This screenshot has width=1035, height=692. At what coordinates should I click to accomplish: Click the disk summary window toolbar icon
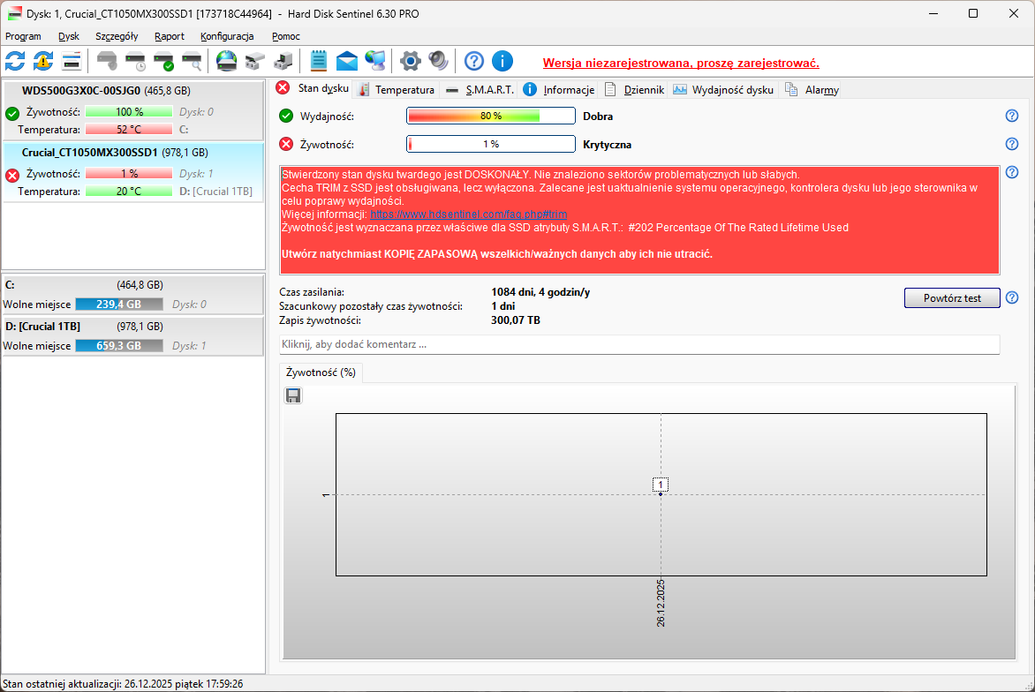72,62
